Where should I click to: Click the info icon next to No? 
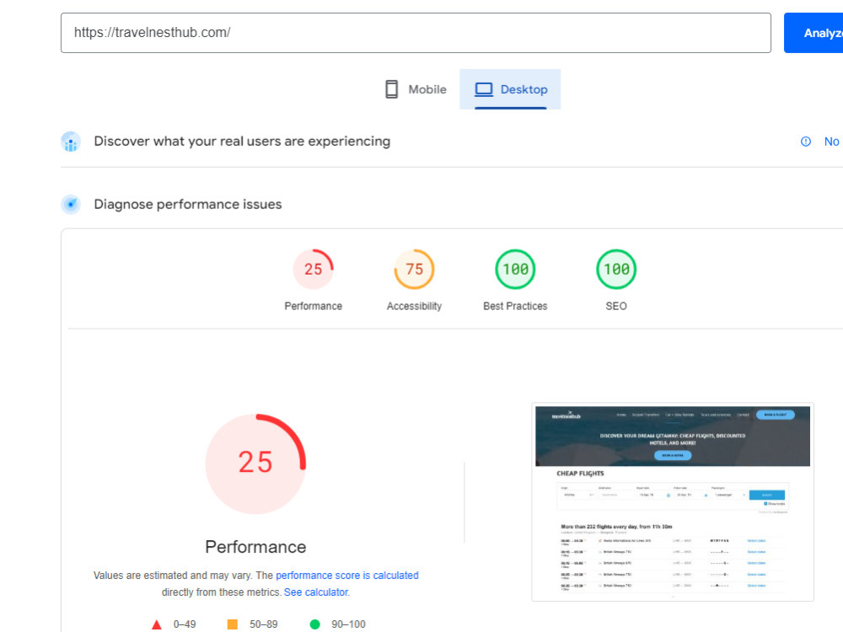tap(805, 142)
